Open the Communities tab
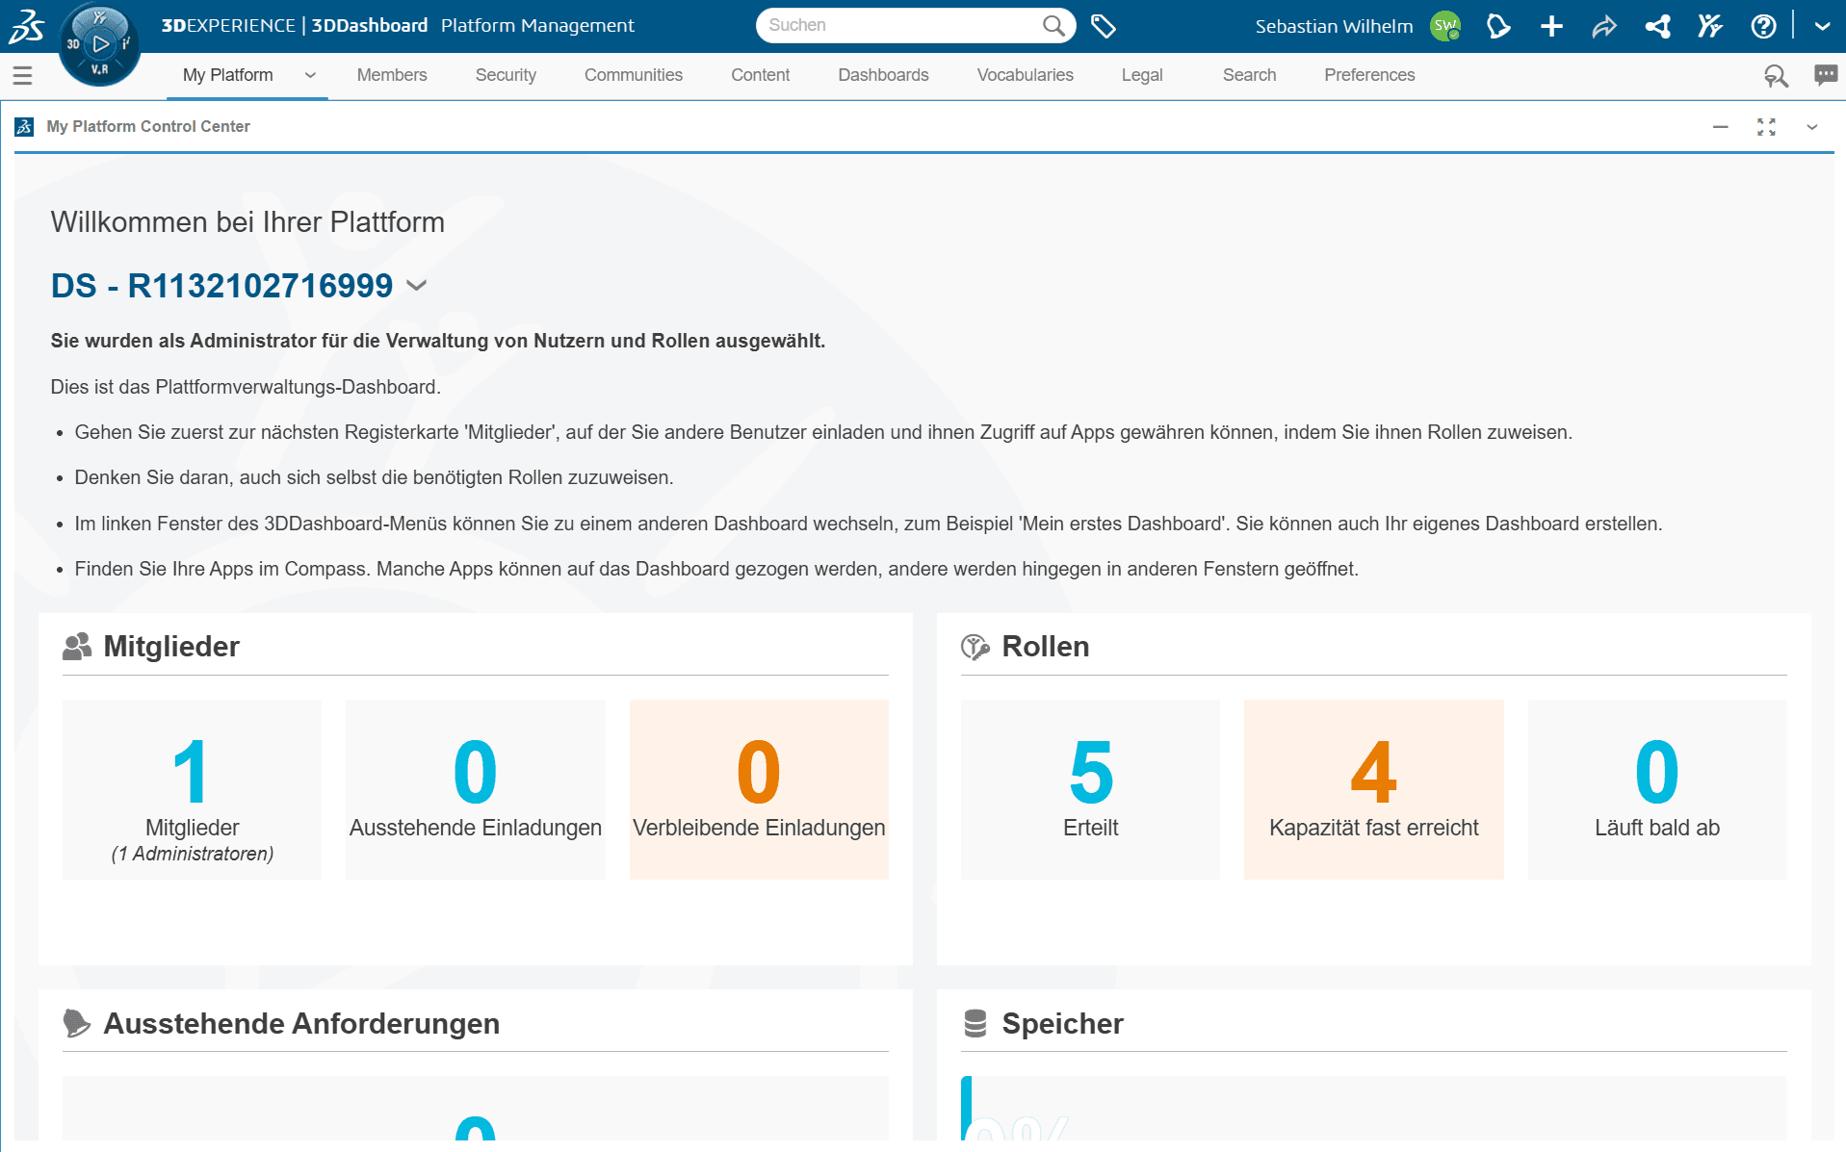Screen dimensions: 1846x1152 [x=634, y=75]
